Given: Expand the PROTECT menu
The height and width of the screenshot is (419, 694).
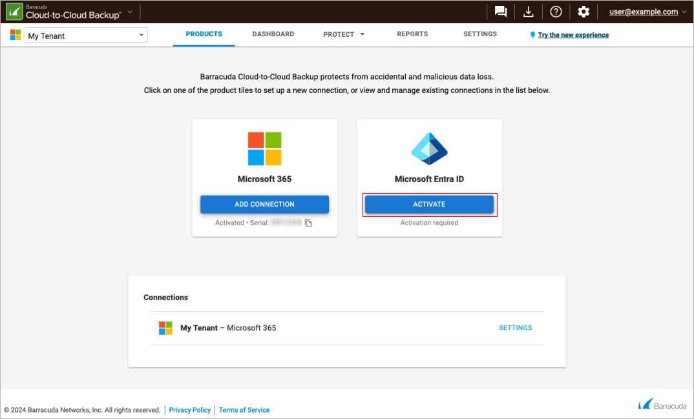Looking at the screenshot, I should 344,34.
